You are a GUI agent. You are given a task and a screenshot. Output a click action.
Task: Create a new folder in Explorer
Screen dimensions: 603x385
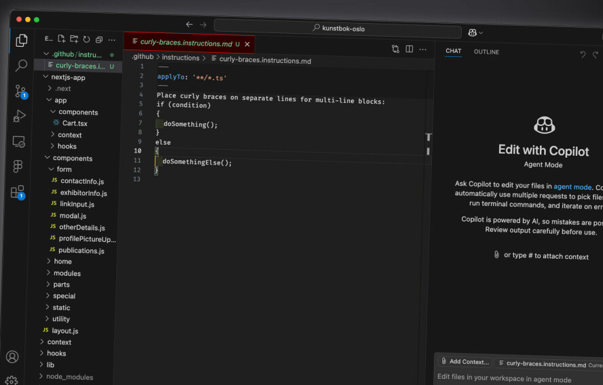click(x=74, y=39)
